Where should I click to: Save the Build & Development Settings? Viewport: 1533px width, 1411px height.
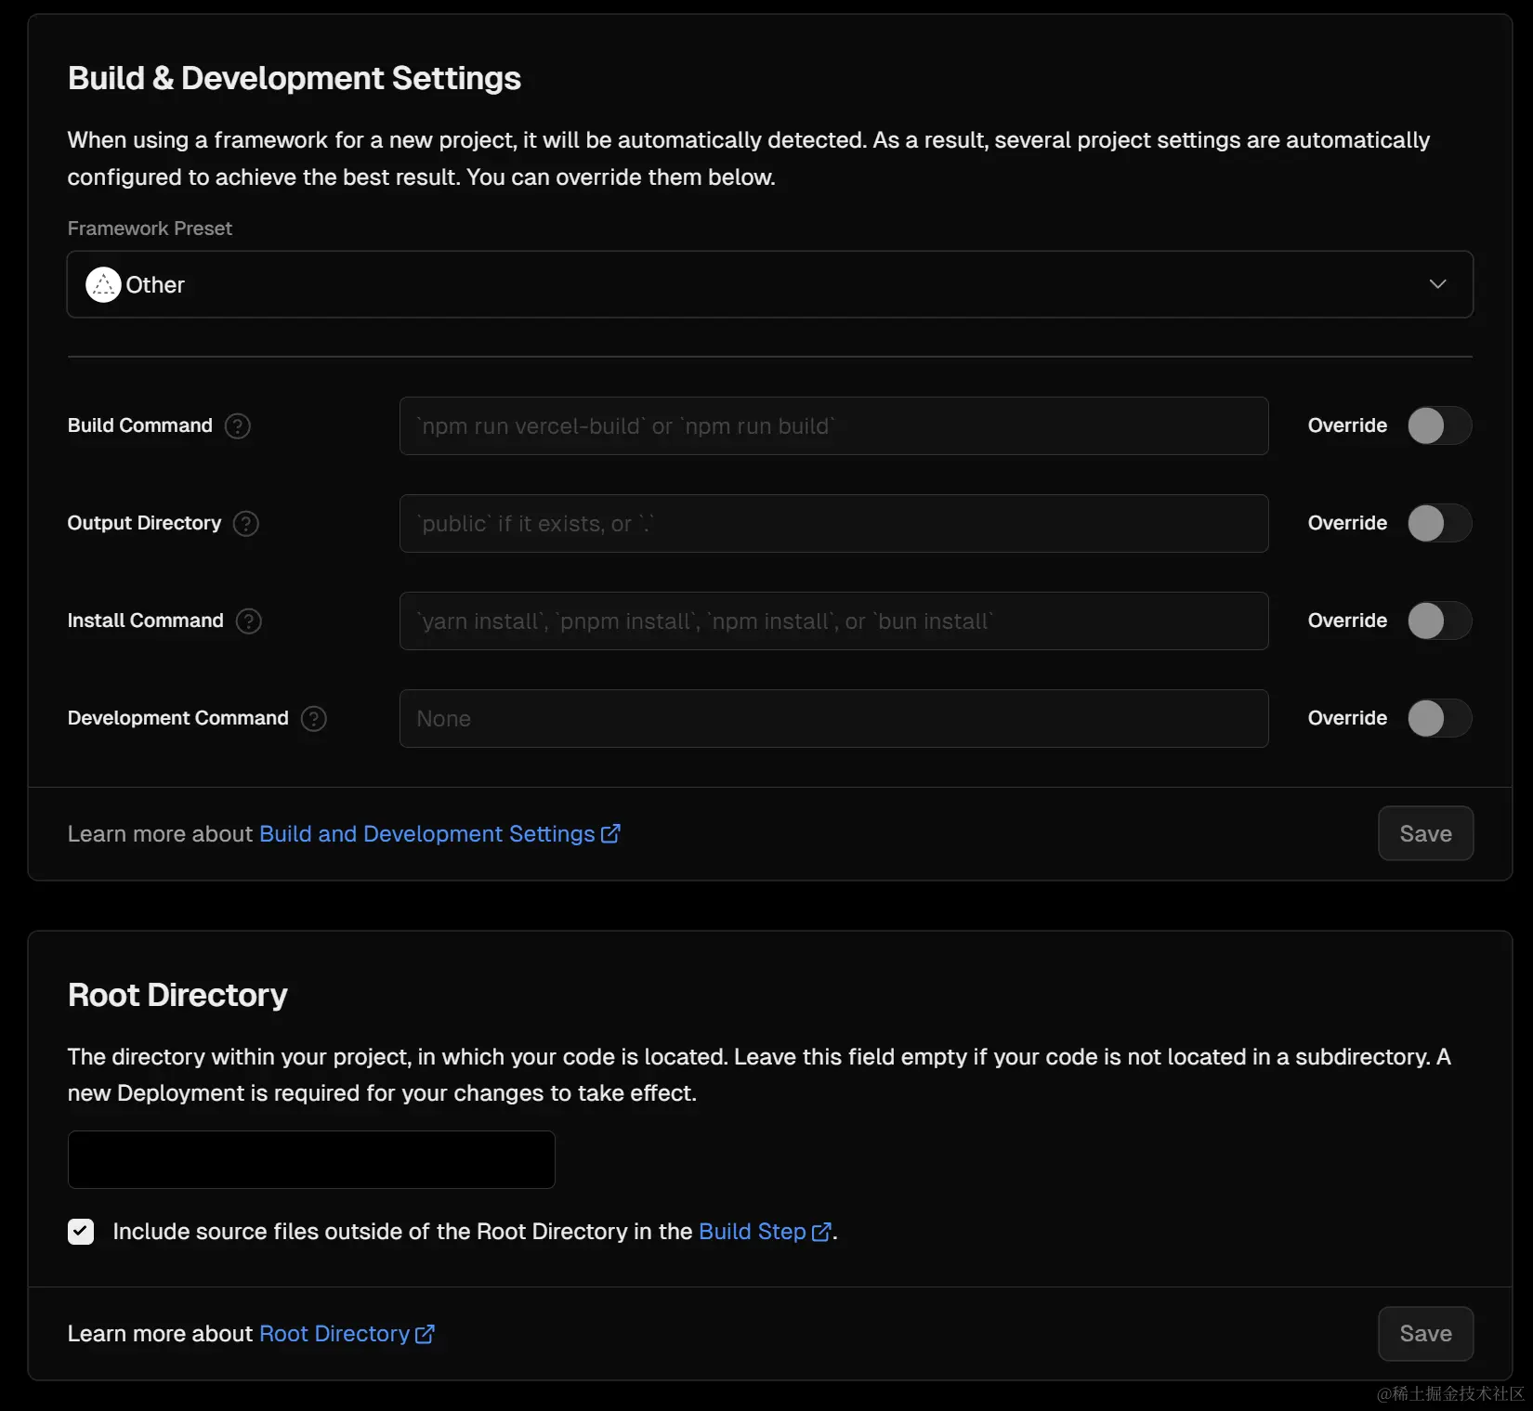click(1425, 834)
